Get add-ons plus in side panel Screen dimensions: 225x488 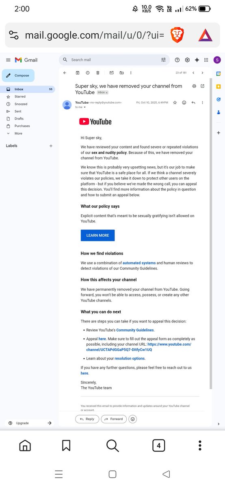click(219, 133)
